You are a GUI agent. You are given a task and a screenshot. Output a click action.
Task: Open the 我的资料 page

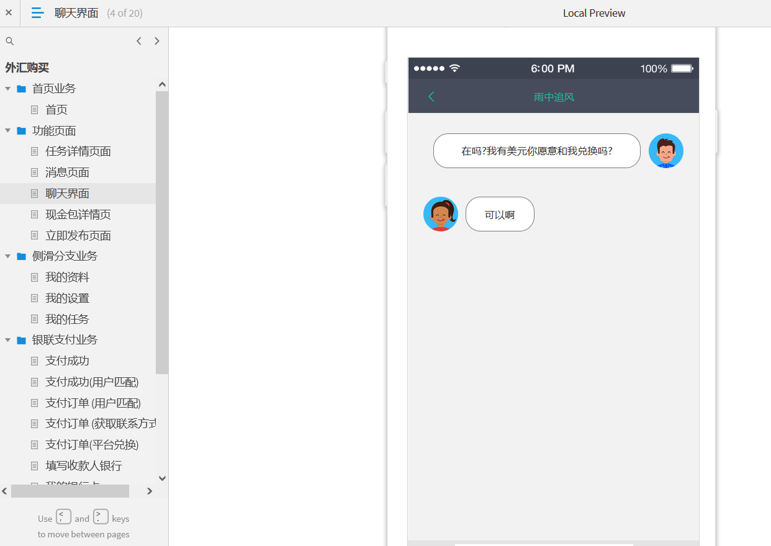[67, 277]
